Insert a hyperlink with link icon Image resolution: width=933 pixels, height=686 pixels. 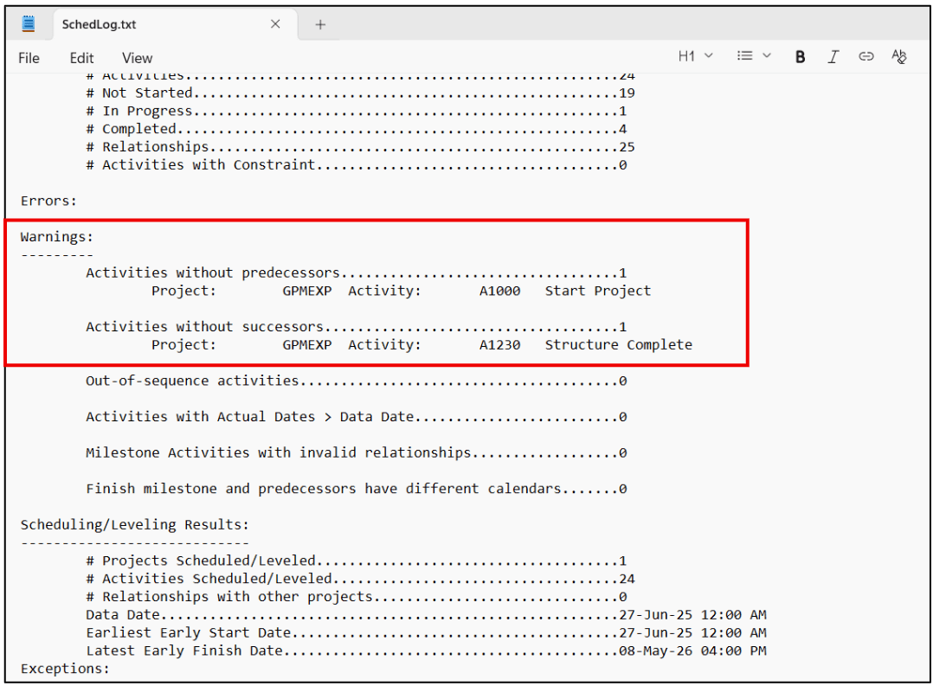[865, 57]
